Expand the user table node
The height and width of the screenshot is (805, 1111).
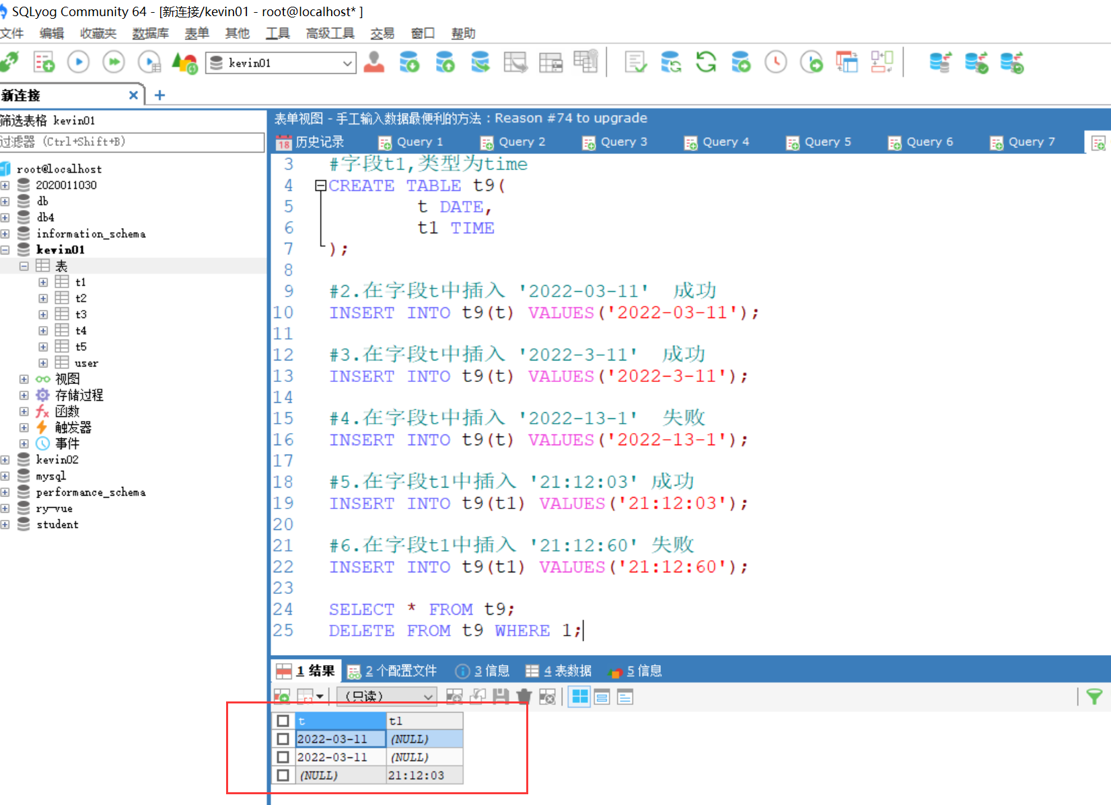click(43, 362)
